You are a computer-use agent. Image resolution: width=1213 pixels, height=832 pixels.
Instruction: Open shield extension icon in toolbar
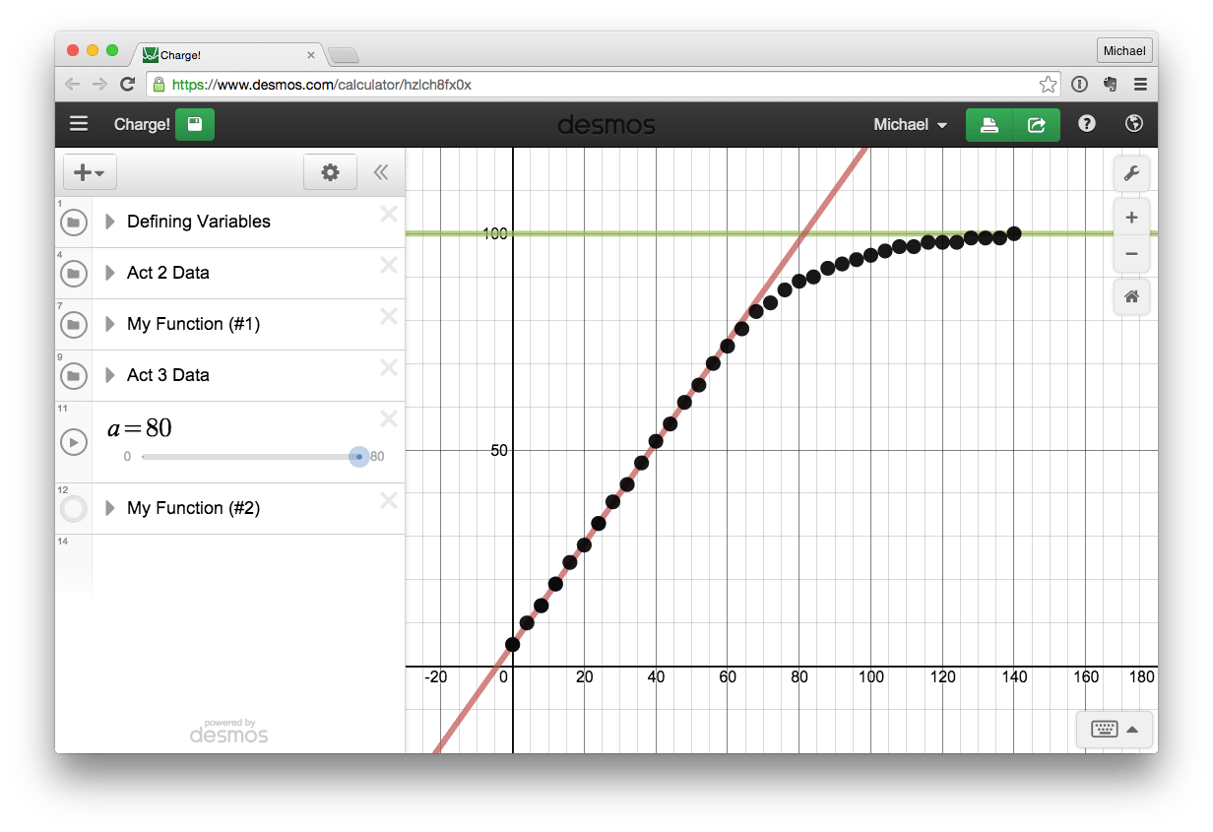tap(1079, 85)
